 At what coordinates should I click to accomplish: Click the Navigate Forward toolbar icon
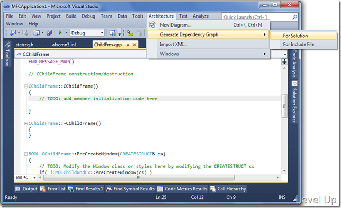(x=25, y=33)
